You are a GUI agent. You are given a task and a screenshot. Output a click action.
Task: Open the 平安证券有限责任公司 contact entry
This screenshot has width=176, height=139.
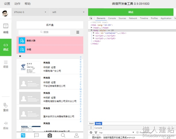50,82
